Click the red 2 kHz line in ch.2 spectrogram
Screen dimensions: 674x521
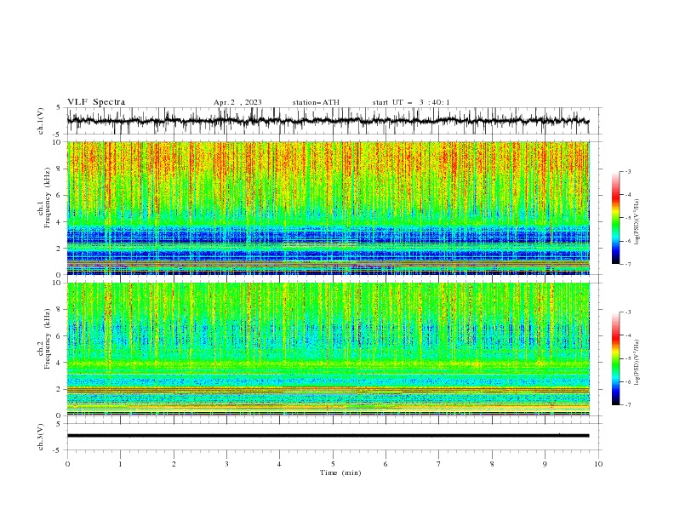[328, 389]
